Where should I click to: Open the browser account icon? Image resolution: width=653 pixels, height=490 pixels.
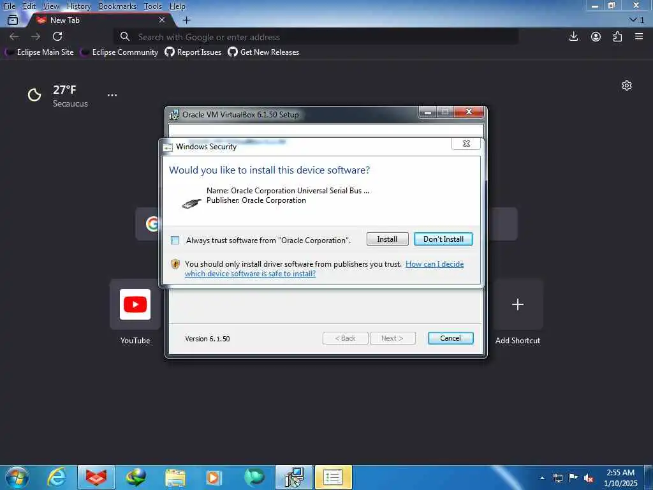coord(596,36)
